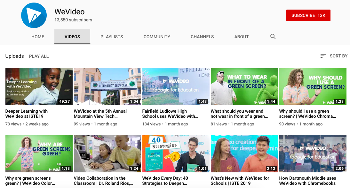Open Why Are Green Screens Green thumbnail
The image size is (350, 188).
39,154
